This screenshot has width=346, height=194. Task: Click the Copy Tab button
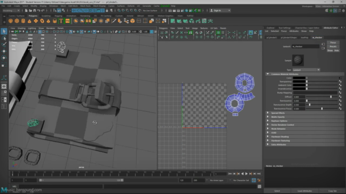[x=332, y=191]
